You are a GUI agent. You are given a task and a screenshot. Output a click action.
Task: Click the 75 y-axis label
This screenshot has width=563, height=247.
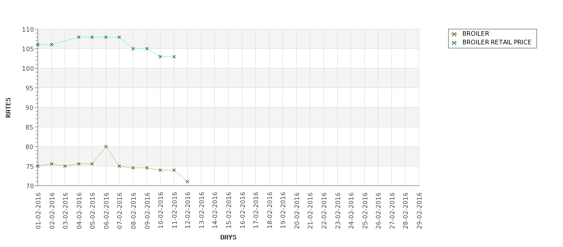(31, 166)
